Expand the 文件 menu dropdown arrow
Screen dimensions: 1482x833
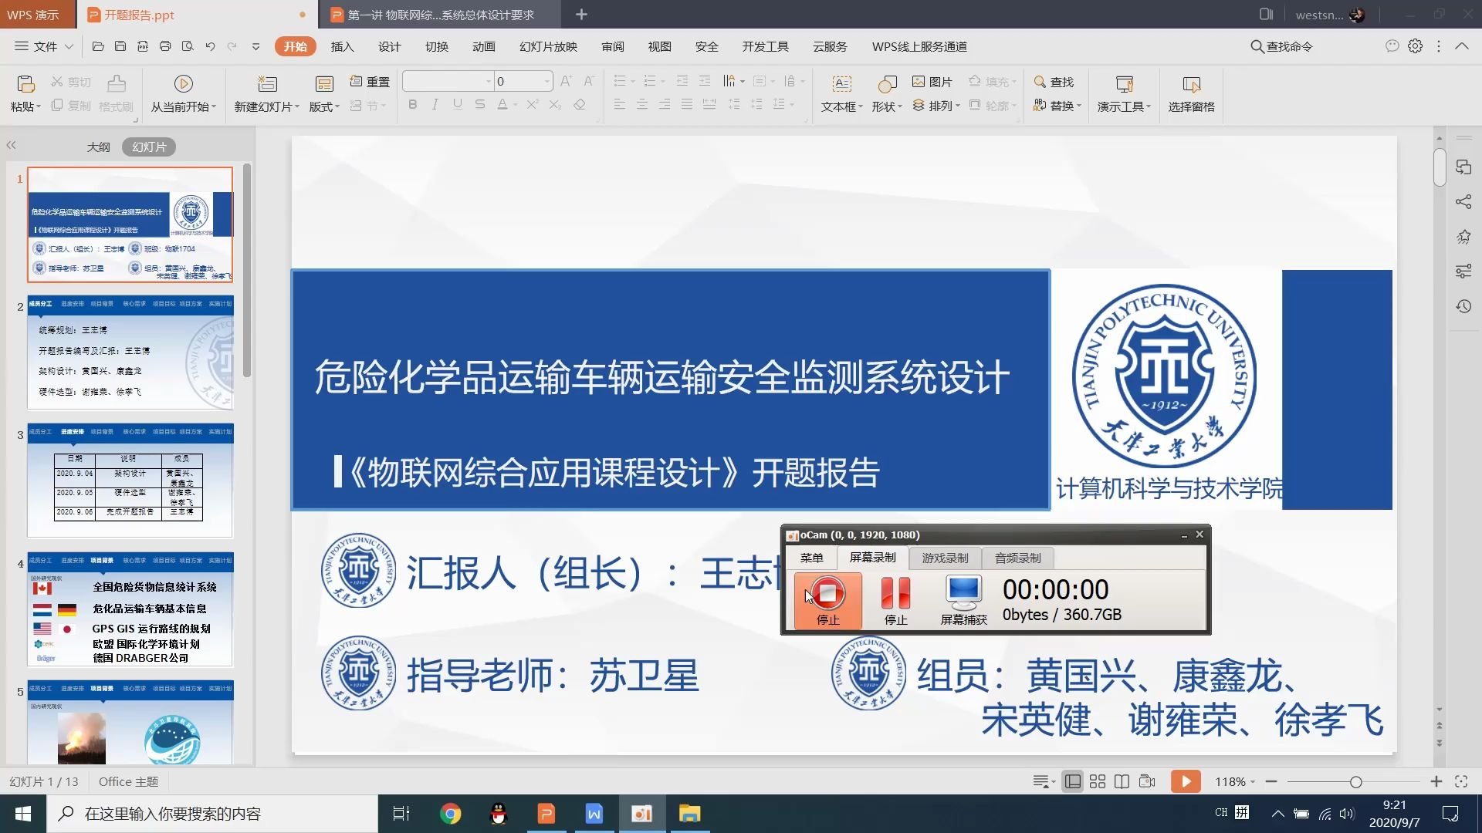(x=69, y=46)
